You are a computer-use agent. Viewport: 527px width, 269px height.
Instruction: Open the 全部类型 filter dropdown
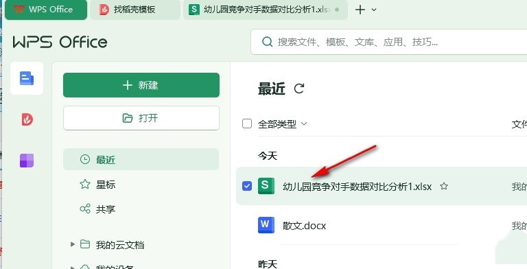point(282,124)
